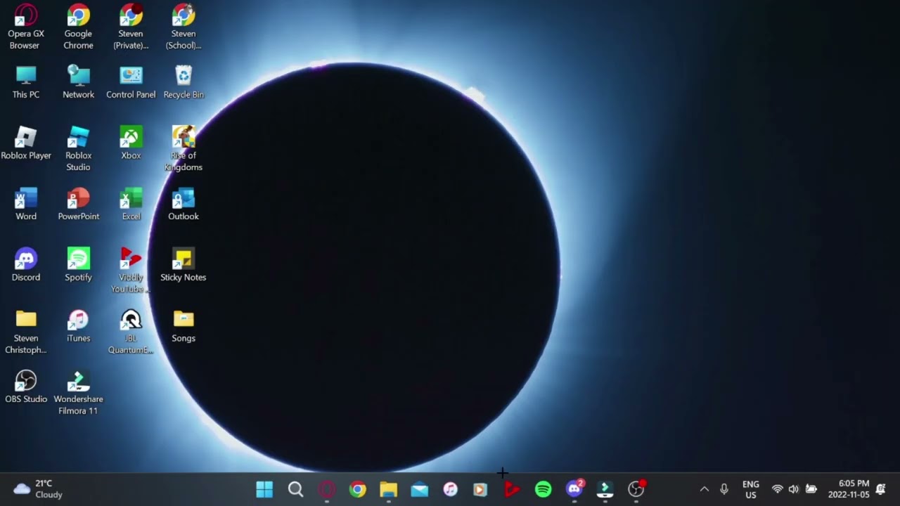
Task: Open File Explorer from the taskbar
Action: [x=389, y=489]
